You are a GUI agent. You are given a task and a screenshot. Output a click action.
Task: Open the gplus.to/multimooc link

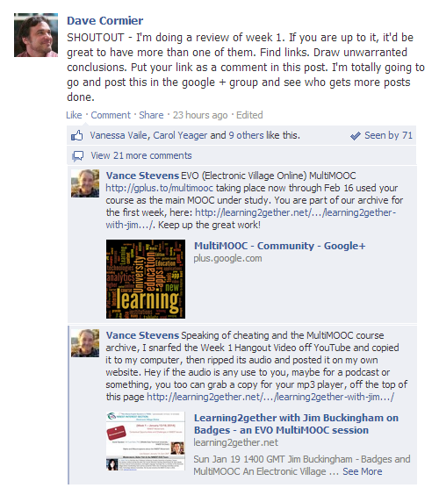coord(159,188)
